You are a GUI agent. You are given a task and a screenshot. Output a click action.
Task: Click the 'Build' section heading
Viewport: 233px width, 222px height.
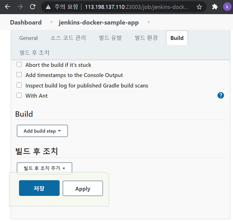click(24, 114)
